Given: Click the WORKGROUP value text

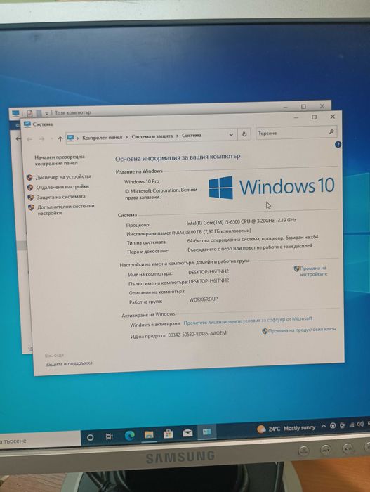Looking at the screenshot, I should point(204,299).
